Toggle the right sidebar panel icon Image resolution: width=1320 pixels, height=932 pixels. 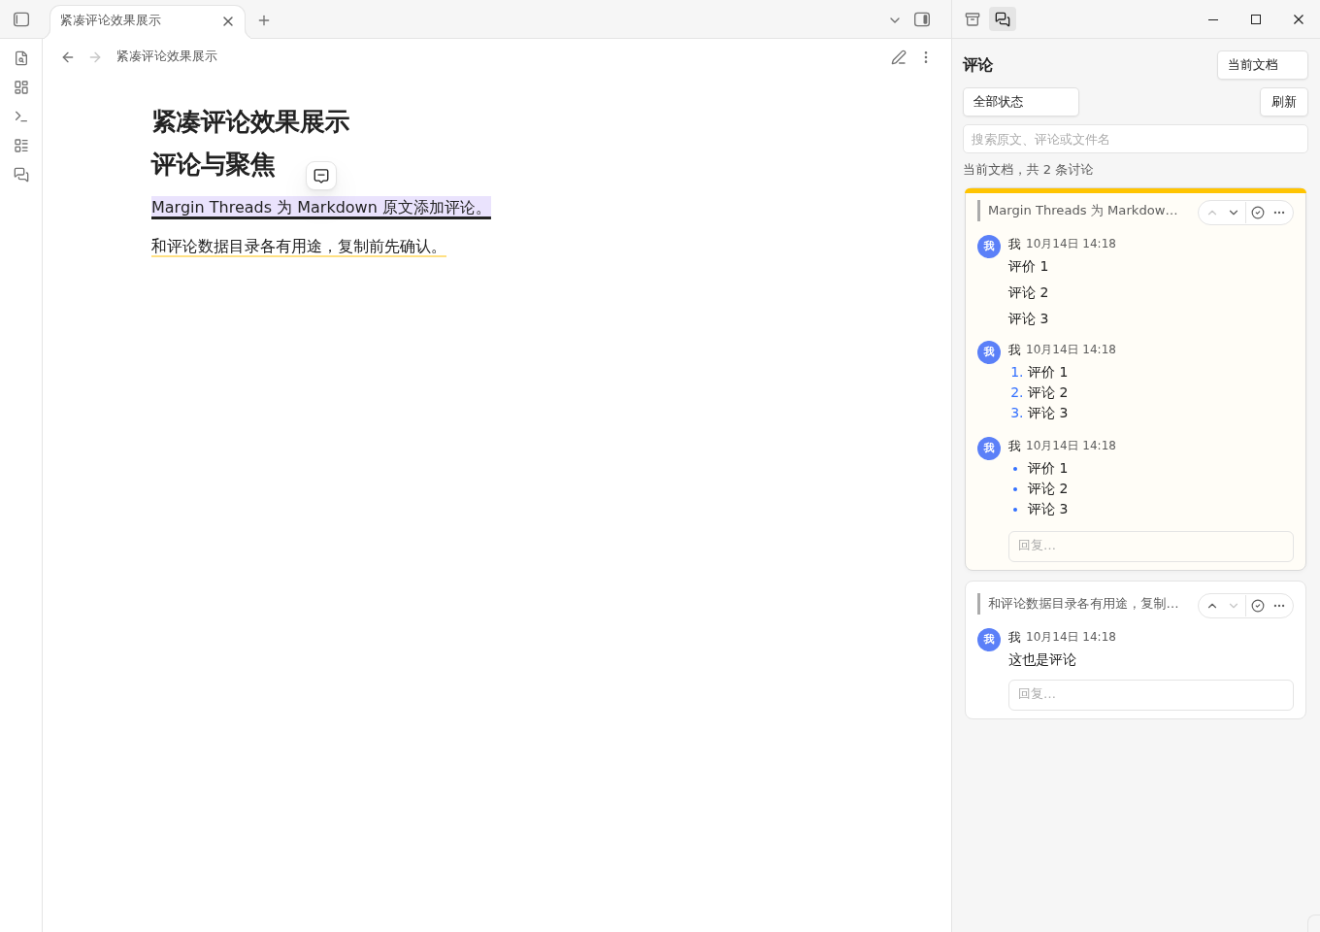(x=922, y=19)
